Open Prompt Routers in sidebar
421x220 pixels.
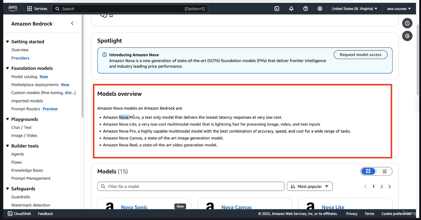coord(26,109)
